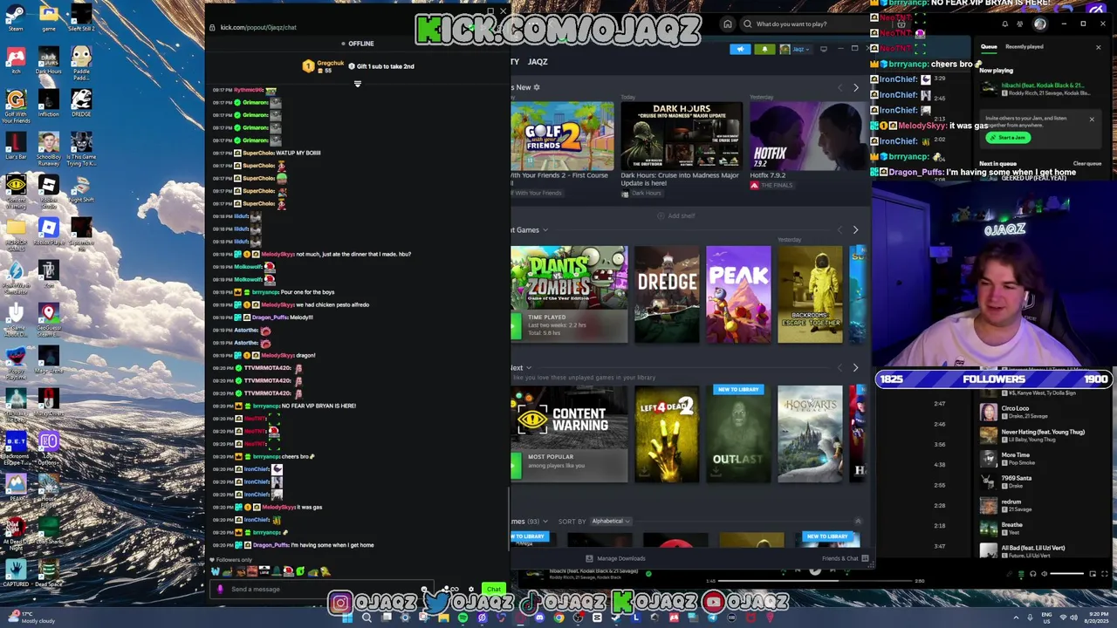This screenshot has height=628, width=1117.
Task: Open the Steam desktop shortcut
Action: (16, 17)
